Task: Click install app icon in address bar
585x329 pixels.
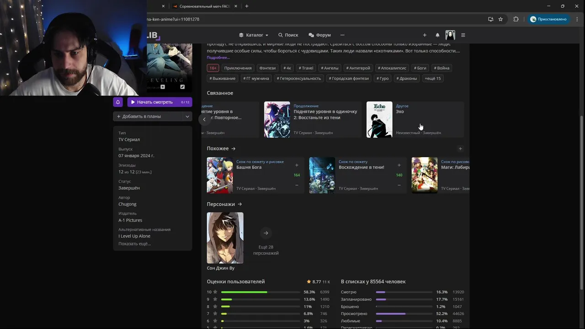Action: pos(490,19)
